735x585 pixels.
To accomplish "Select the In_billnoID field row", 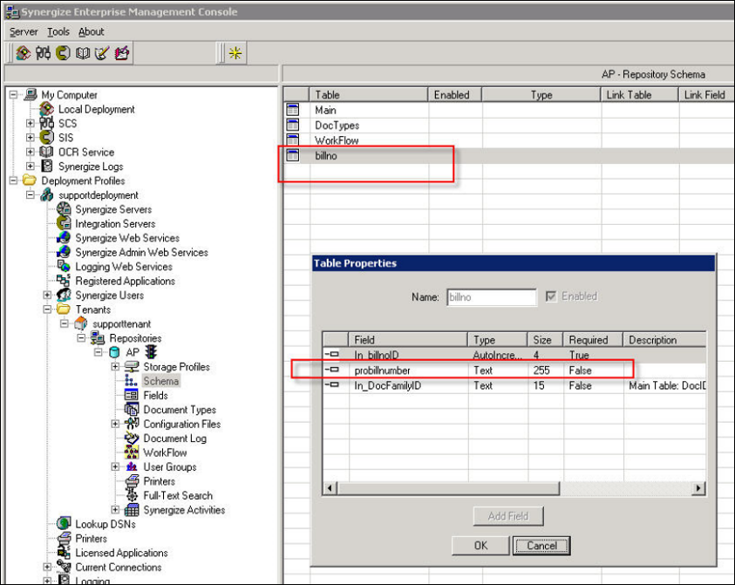I will point(514,355).
